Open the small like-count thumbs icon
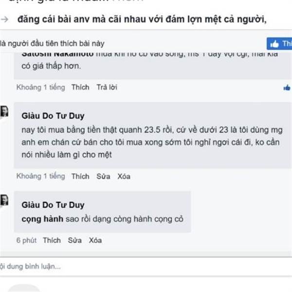The height and width of the screenshot is (292, 292). (x=287, y=88)
